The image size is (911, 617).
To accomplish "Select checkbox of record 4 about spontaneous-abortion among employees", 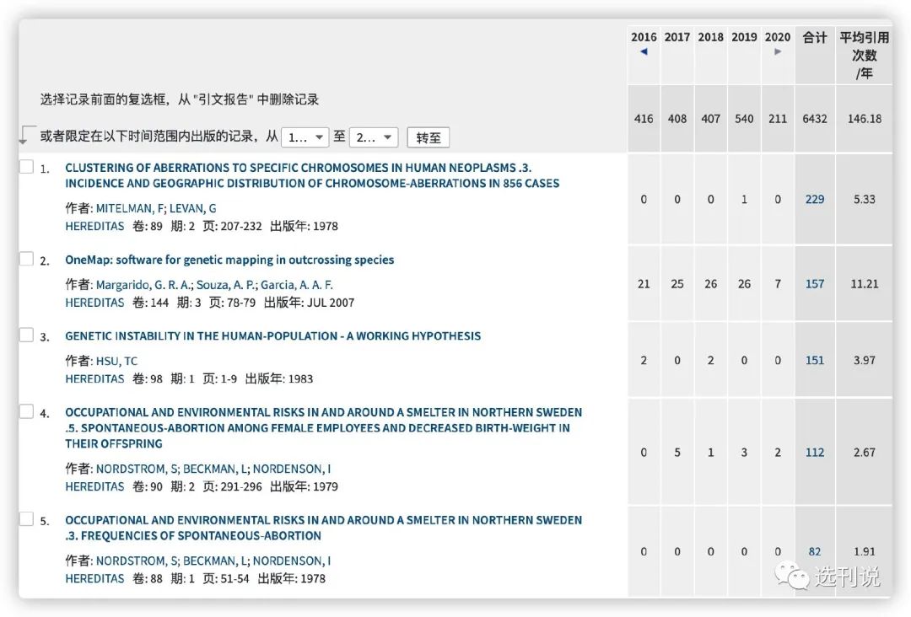I will point(27,411).
